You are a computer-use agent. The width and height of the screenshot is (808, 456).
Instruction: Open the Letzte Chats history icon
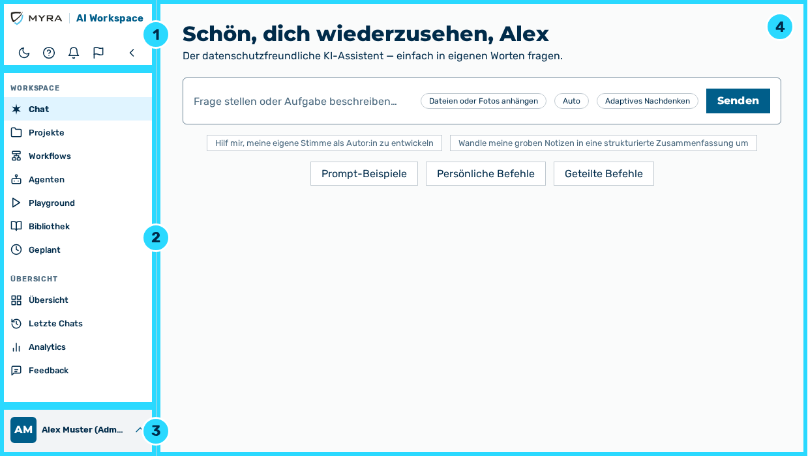point(16,323)
